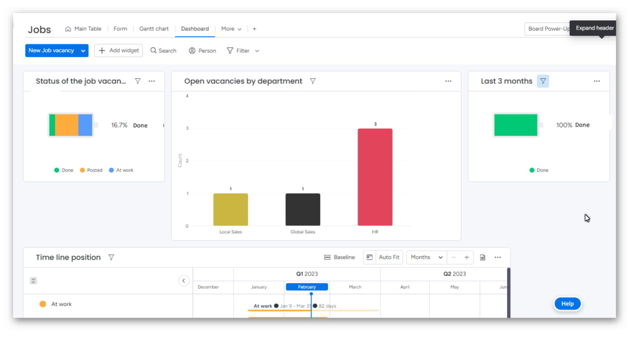Open the Months timescale dropdown
This screenshot has width=634, height=346.
click(x=426, y=257)
